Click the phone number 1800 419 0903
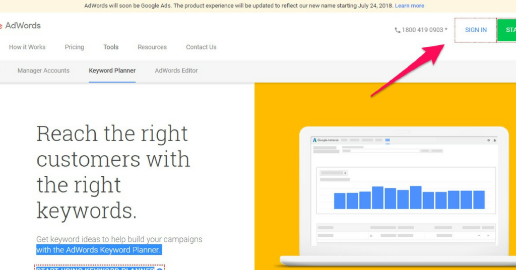The height and width of the screenshot is (270, 516). (x=422, y=30)
